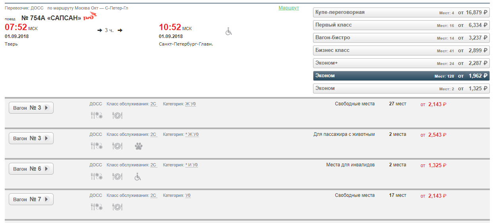
Task: Click the plate dining icon in Вагон № 7 row
Action: (118, 207)
